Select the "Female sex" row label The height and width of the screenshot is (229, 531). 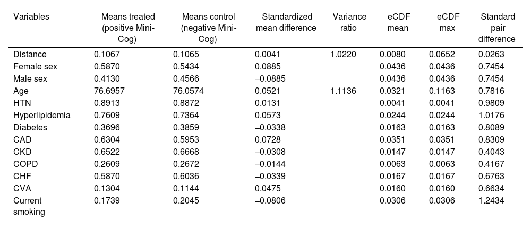pos(36,67)
